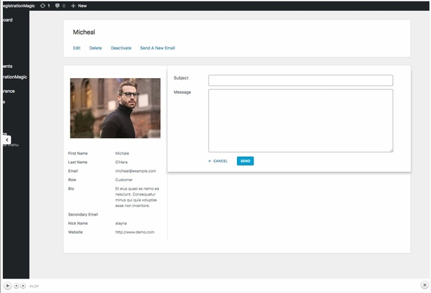Viewport: 431px width, 293px height.
Task: Deactivate the user Micheal
Action: coord(121,48)
